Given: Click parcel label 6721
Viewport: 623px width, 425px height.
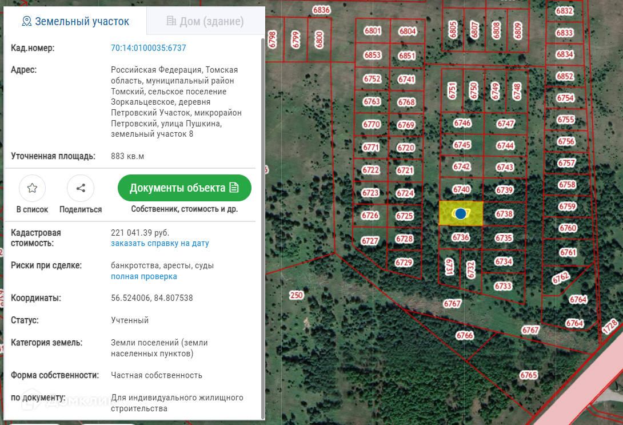Looking at the screenshot, I should [405, 170].
